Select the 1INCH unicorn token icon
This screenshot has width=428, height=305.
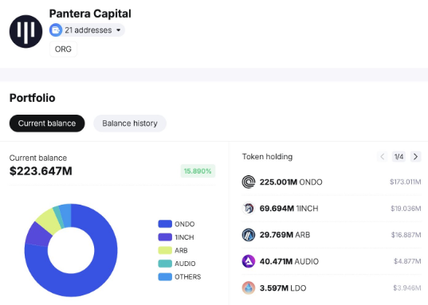(249, 209)
